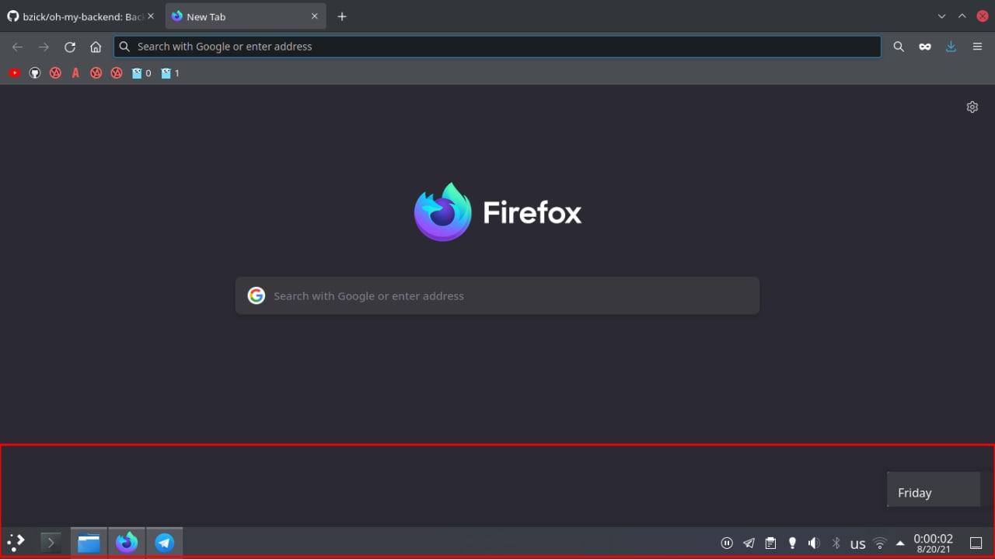Open the Downloads panel
The height and width of the screenshot is (559, 995).
point(951,47)
